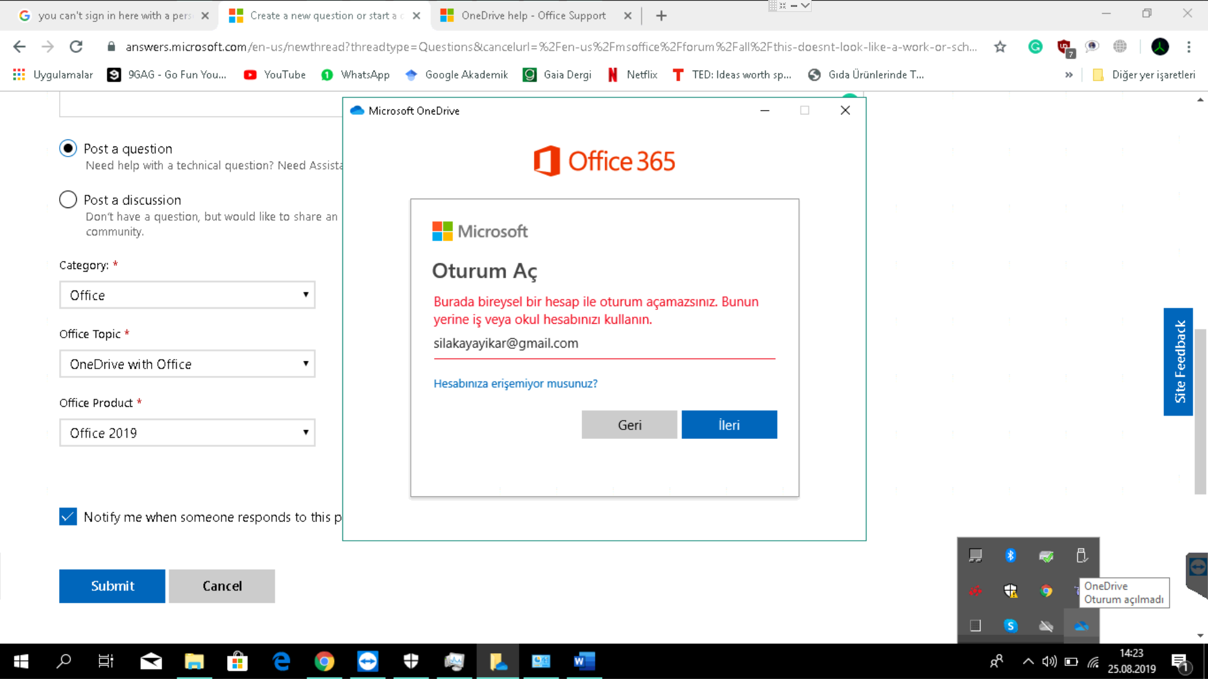The width and height of the screenshot is (1208, 679).
Task: Open File Explorer from the taskbar
Action: click(x=194, y=661)
